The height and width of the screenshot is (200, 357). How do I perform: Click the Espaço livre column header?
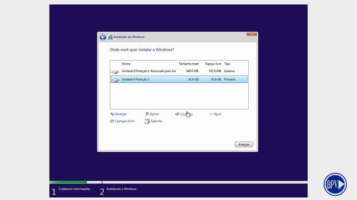213,64
